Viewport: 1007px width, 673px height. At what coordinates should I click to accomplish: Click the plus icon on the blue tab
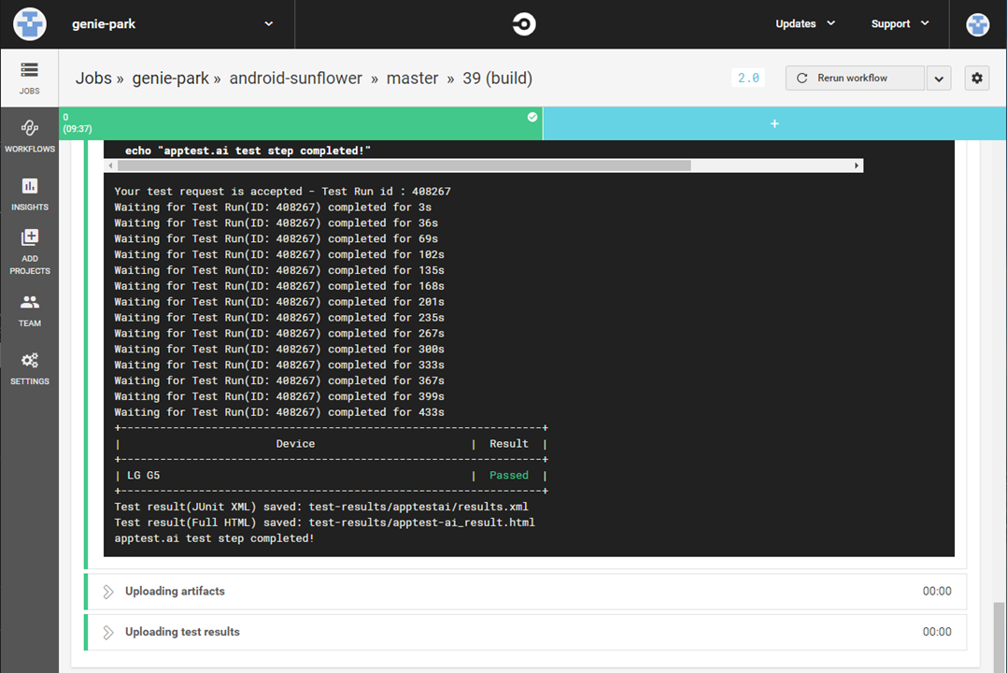point(774,123)
